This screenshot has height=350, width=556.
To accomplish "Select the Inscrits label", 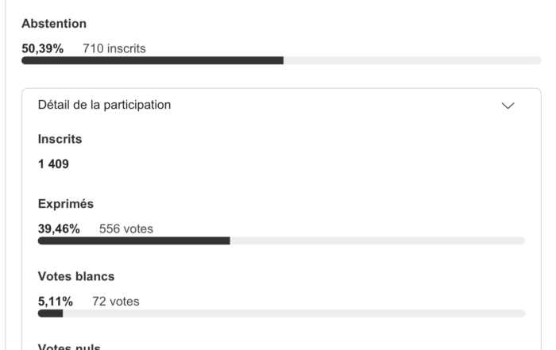I will [x=60, y=139].
